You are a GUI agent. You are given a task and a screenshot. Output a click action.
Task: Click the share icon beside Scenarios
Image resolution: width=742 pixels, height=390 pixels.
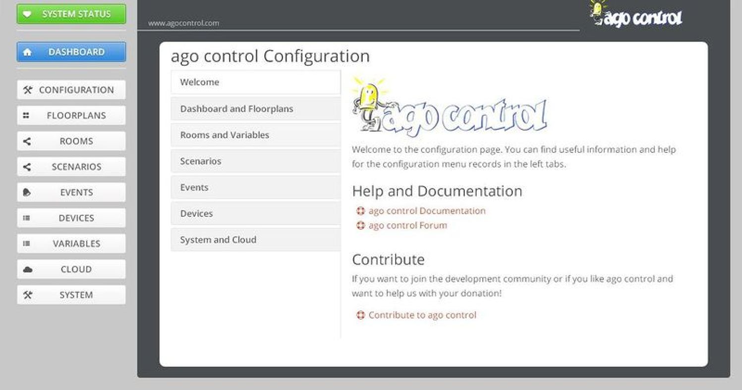(x=27, y=167)
